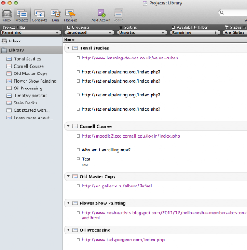Check off the tadspurgeon.com action
The width and height of the screenshot is (247, 250).
click(x=78, y=240)
